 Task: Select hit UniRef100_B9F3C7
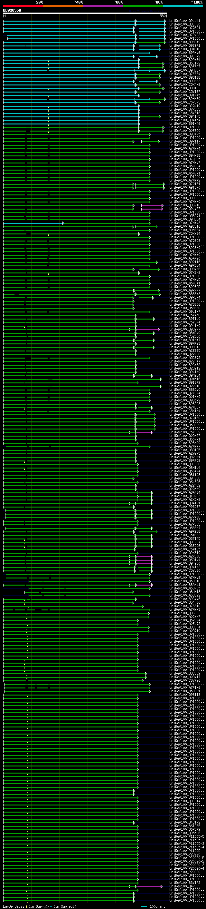coord(185,67)
